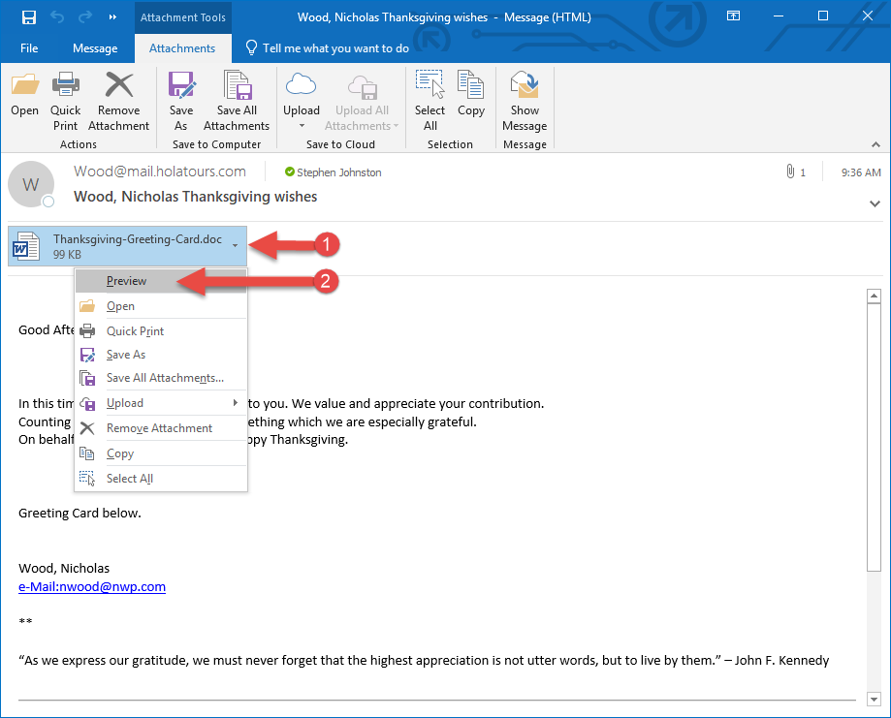891x718 pixels.
Task: Choose Save All Attachments... from context menu
Action: tap(161, 378)
